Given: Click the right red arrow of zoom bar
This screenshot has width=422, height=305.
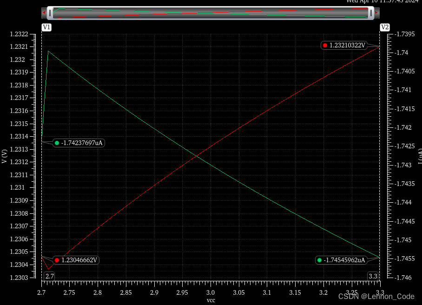Looking at the screenshot, I should click(377, 13).
